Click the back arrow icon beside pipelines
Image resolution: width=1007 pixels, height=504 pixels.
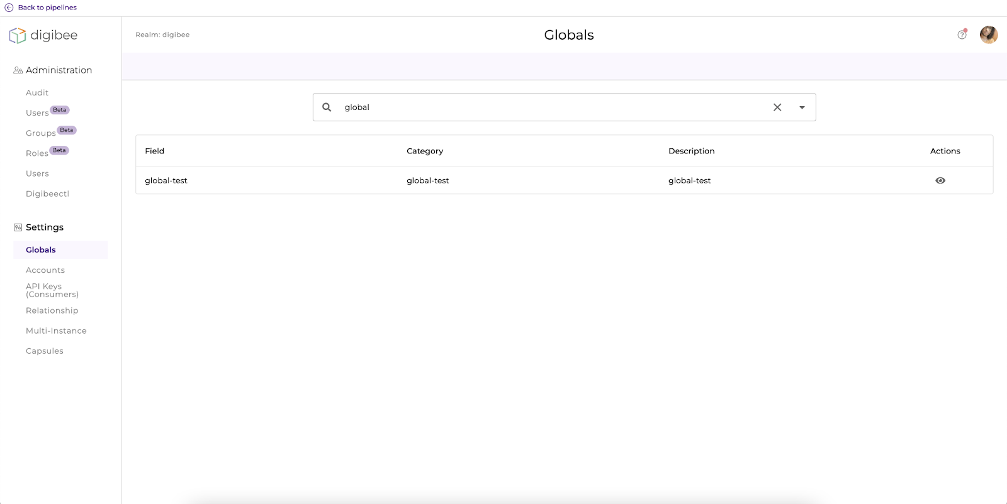pos(9,8)
